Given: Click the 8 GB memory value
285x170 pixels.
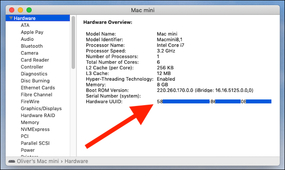Looking at the screenshot, I should pyautogui.click(x=163, y=85).
